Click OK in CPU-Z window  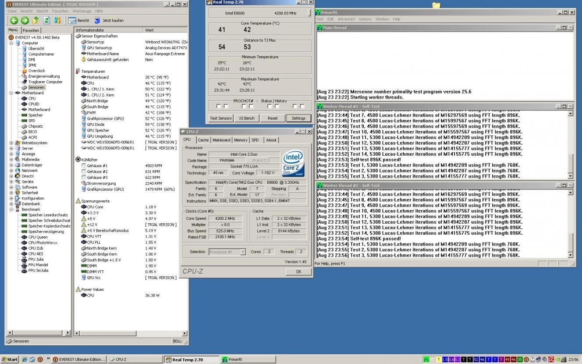click(298, 271)
